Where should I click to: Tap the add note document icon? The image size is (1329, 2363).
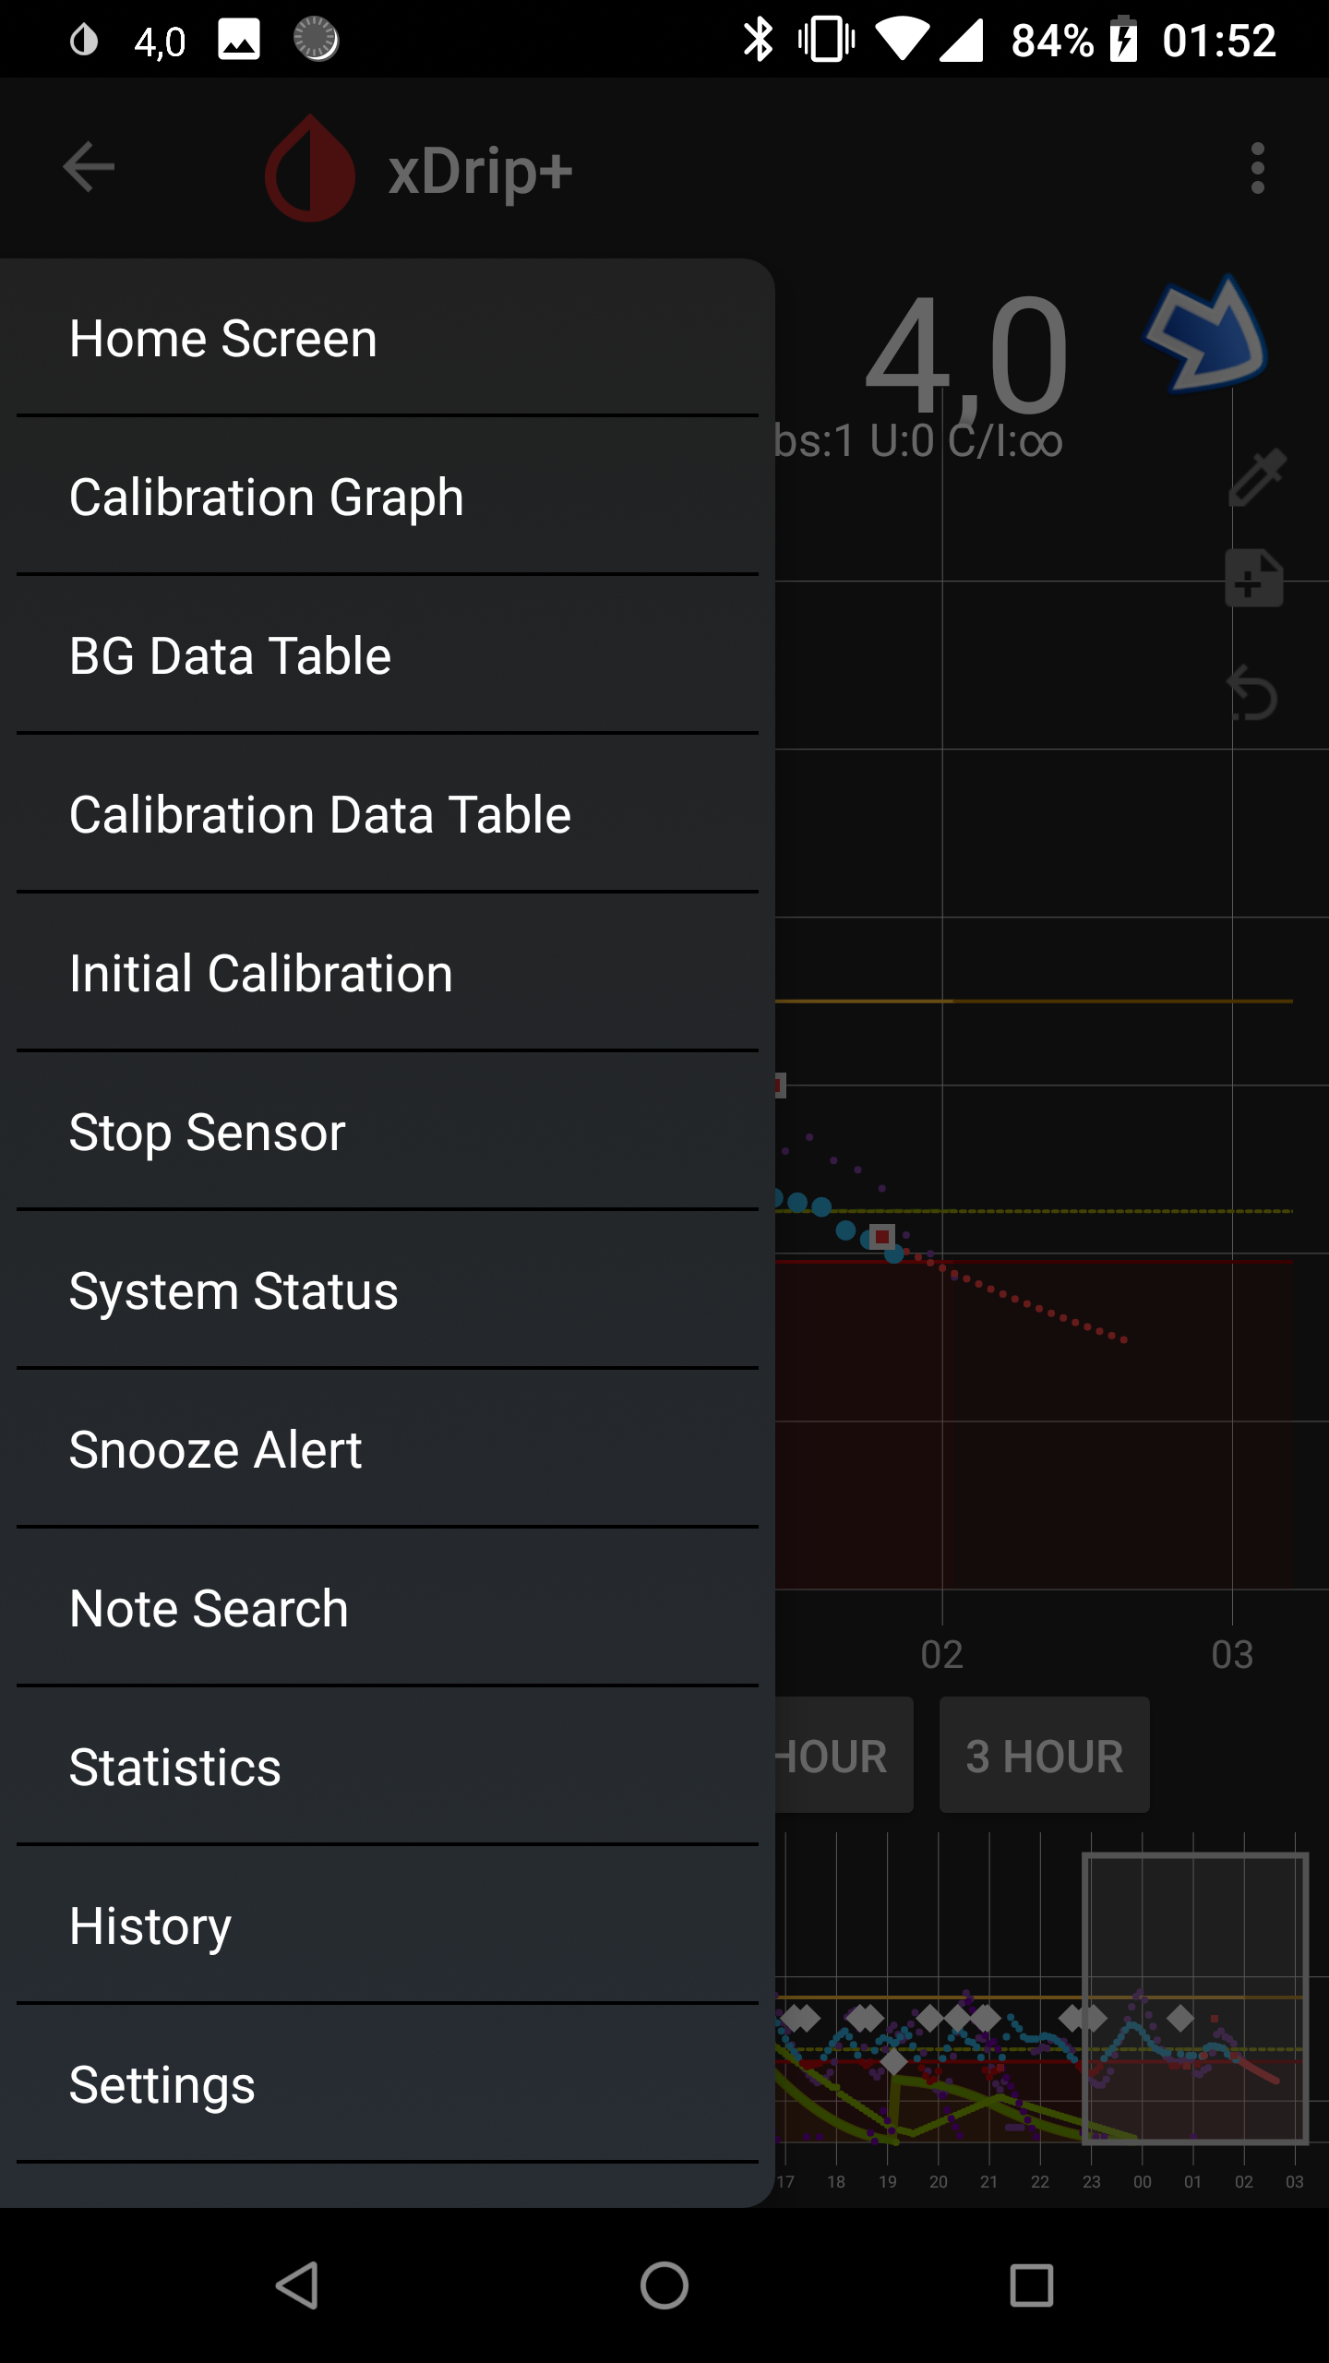click(x=1253, y=578)
